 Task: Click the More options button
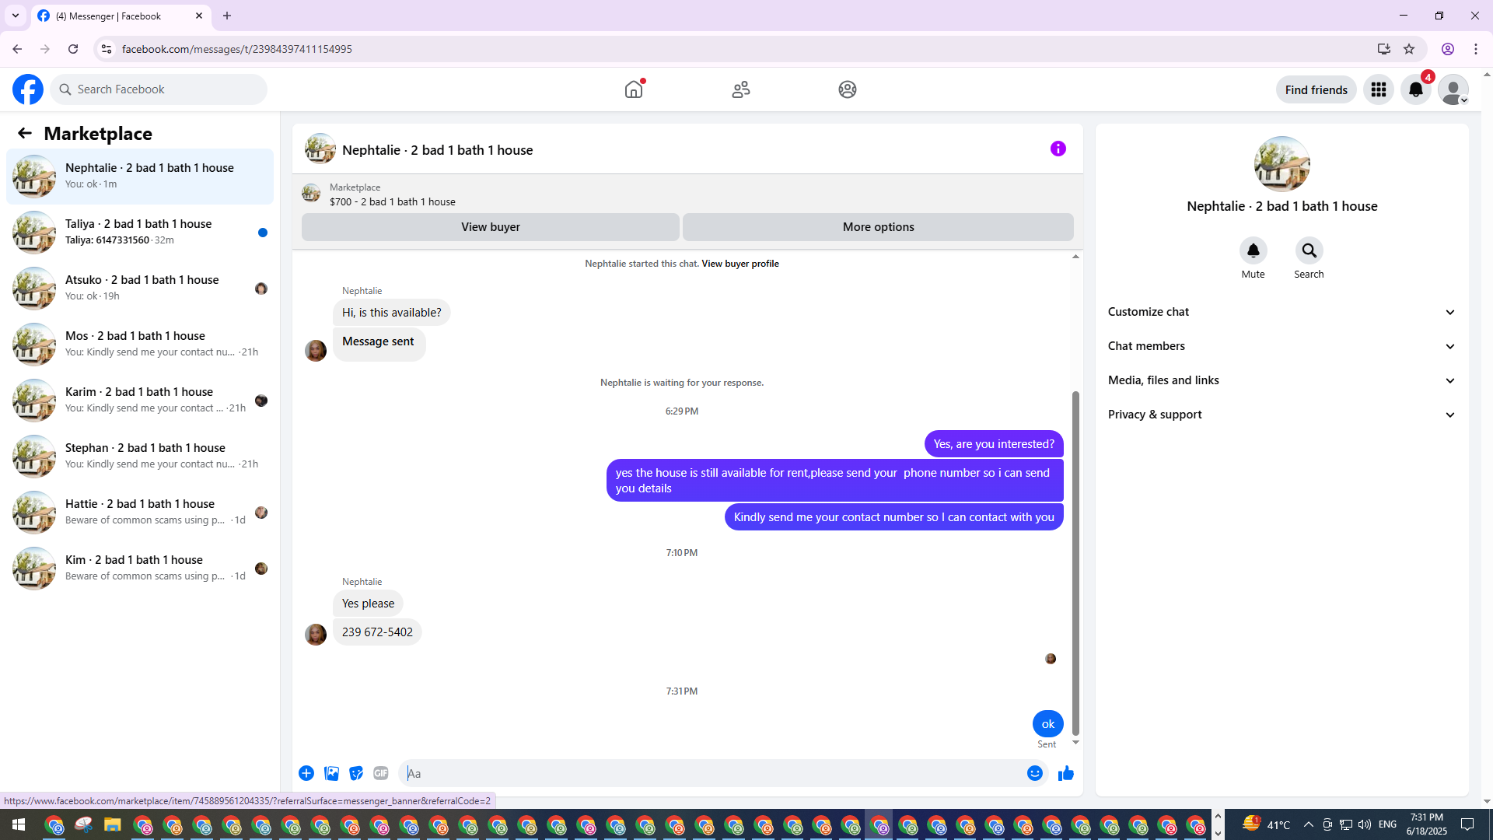coord(878,227)
